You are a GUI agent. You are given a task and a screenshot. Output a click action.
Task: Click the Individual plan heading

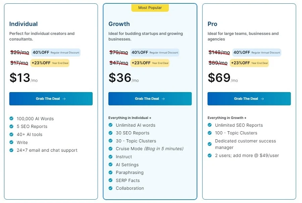pyautogui.click(x=23, y=24)
